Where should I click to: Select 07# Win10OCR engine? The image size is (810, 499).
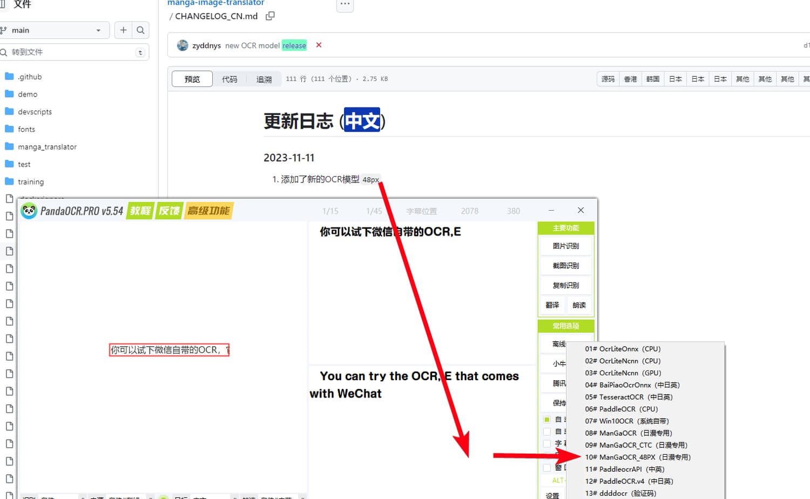click(627, 421)
